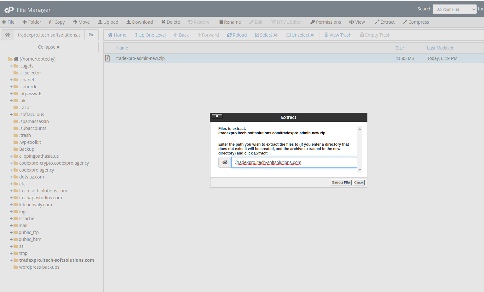Expand the public_html folder in tree
The width and height of the screenshot is (484, 292).
pos(11,239)
